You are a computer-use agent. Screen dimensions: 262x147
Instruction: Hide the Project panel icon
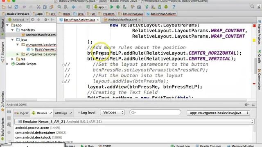pyautogui.click(x=53, y=20)
